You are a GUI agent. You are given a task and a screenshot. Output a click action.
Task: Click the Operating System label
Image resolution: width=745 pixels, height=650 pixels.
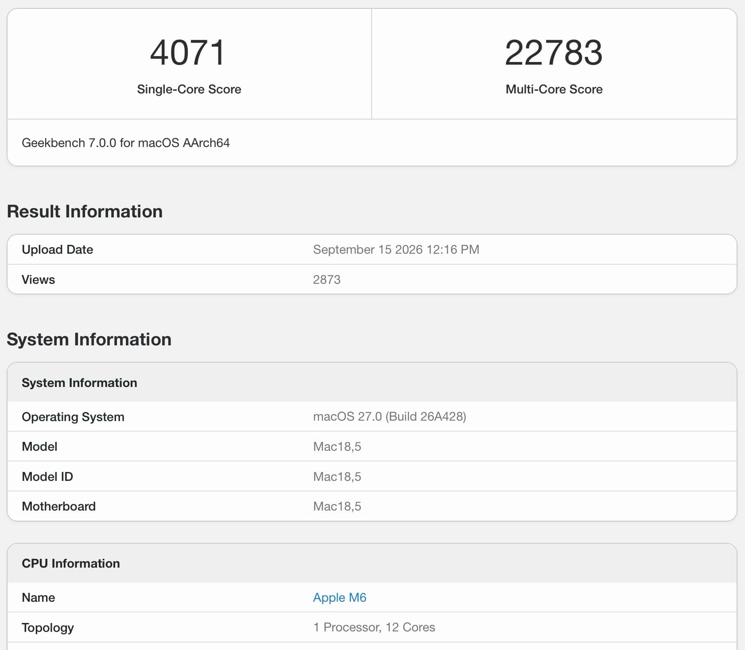(x=73, y=417)
